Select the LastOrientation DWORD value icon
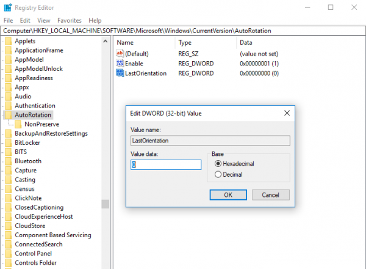366x269 pixels. tap(120, 73)
